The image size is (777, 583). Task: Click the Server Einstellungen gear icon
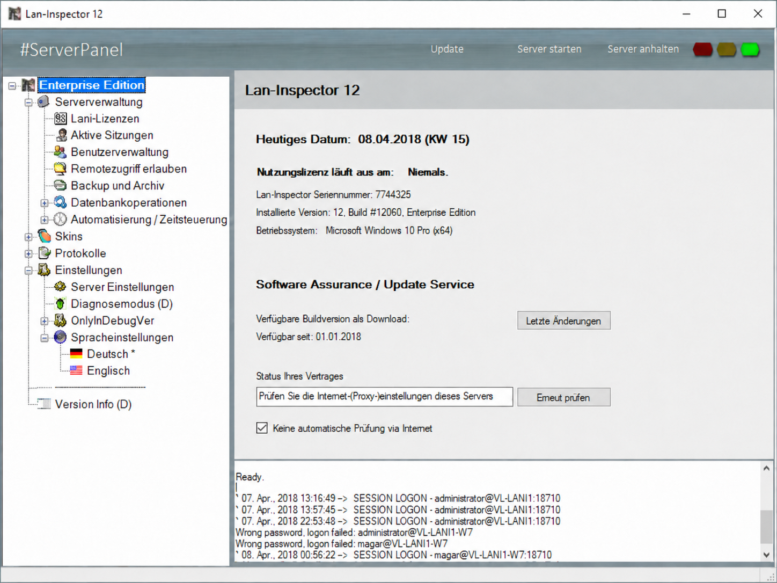click(x=61, y=287)
